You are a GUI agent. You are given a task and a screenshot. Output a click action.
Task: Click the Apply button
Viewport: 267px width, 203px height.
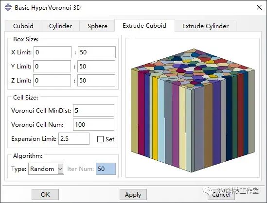point(133,194)
